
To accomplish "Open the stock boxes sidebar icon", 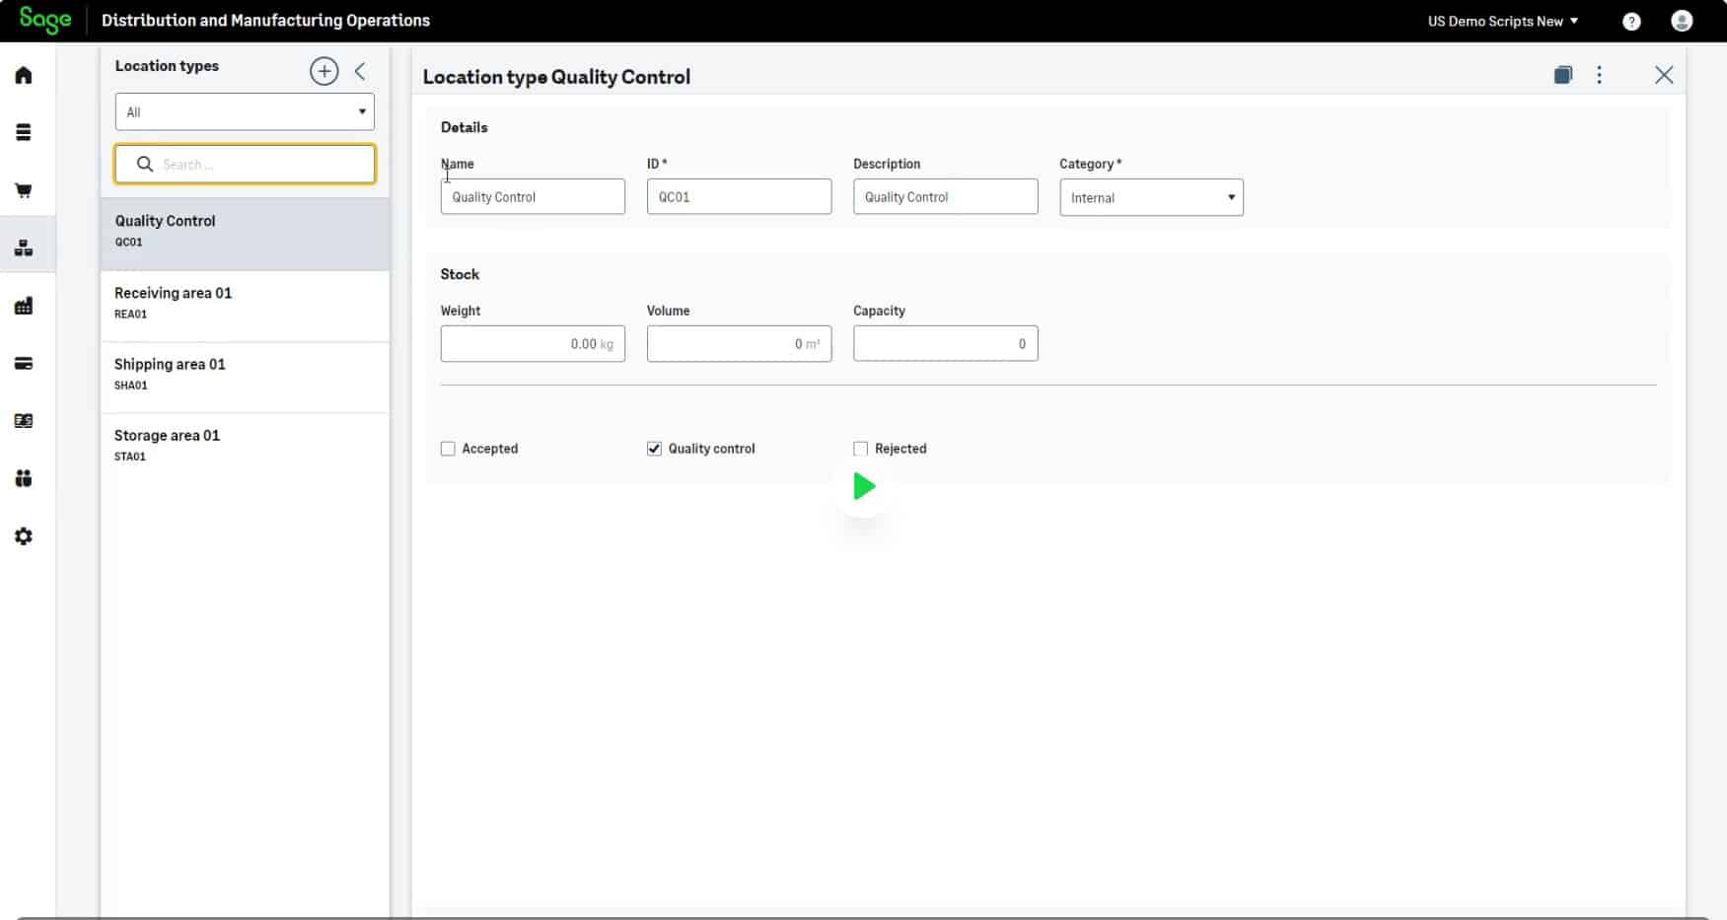I will tap(24, 248).
